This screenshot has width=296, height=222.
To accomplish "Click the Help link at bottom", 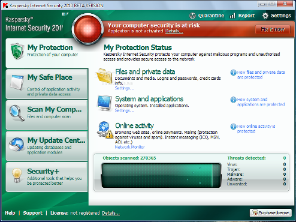I will (10, 213).
